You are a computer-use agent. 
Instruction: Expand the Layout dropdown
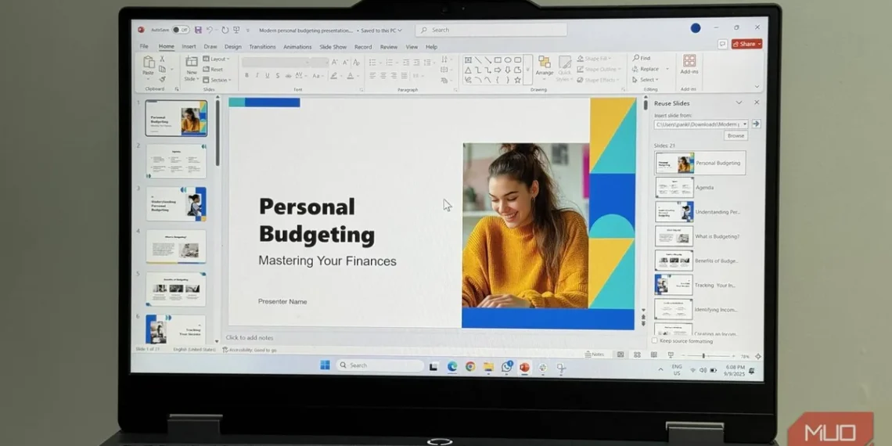click(x=216, y=59)
